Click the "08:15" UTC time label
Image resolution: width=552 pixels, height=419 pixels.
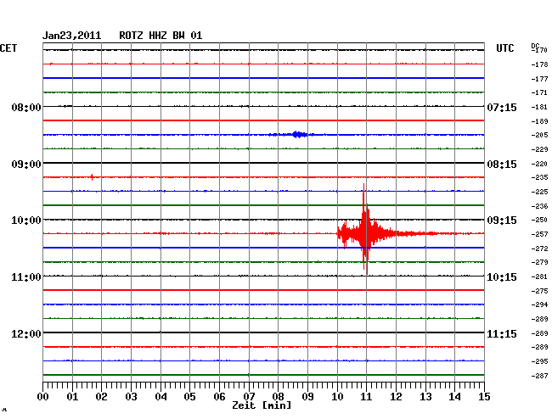click(x=502, y=165)
